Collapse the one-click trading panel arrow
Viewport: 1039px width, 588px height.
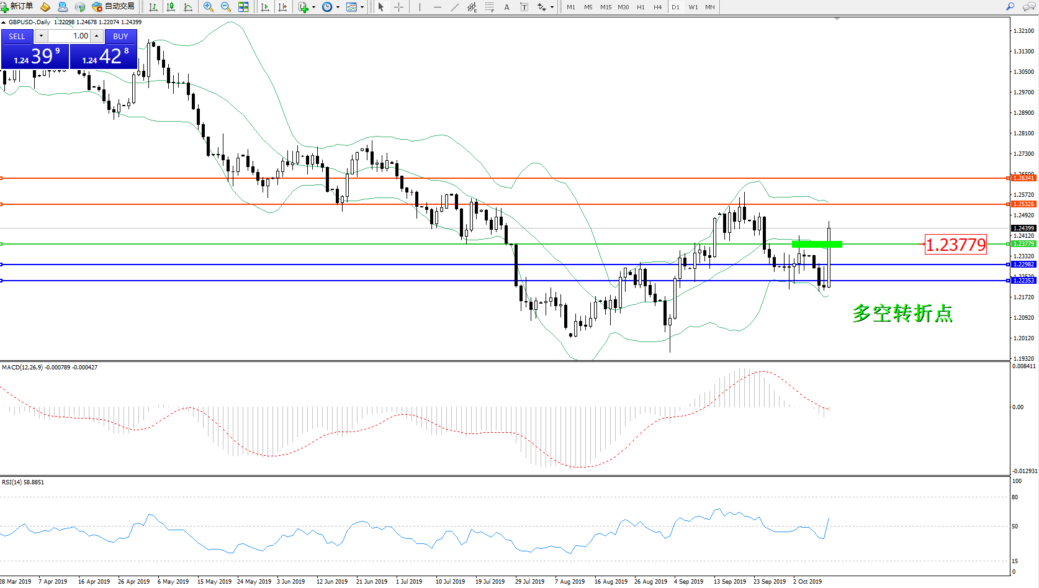pyautogui.click(x=4, y=22)
